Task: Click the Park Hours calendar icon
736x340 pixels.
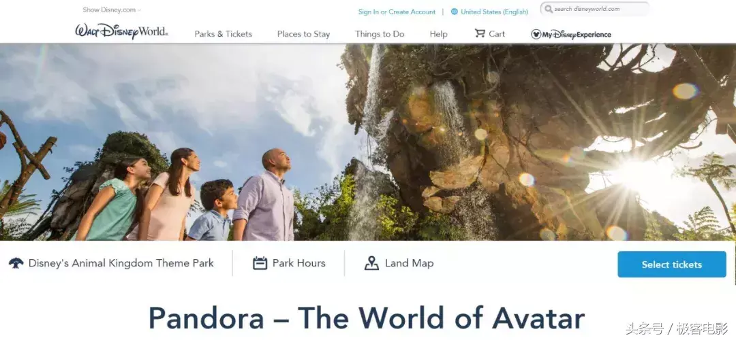Action: [260, 263]
